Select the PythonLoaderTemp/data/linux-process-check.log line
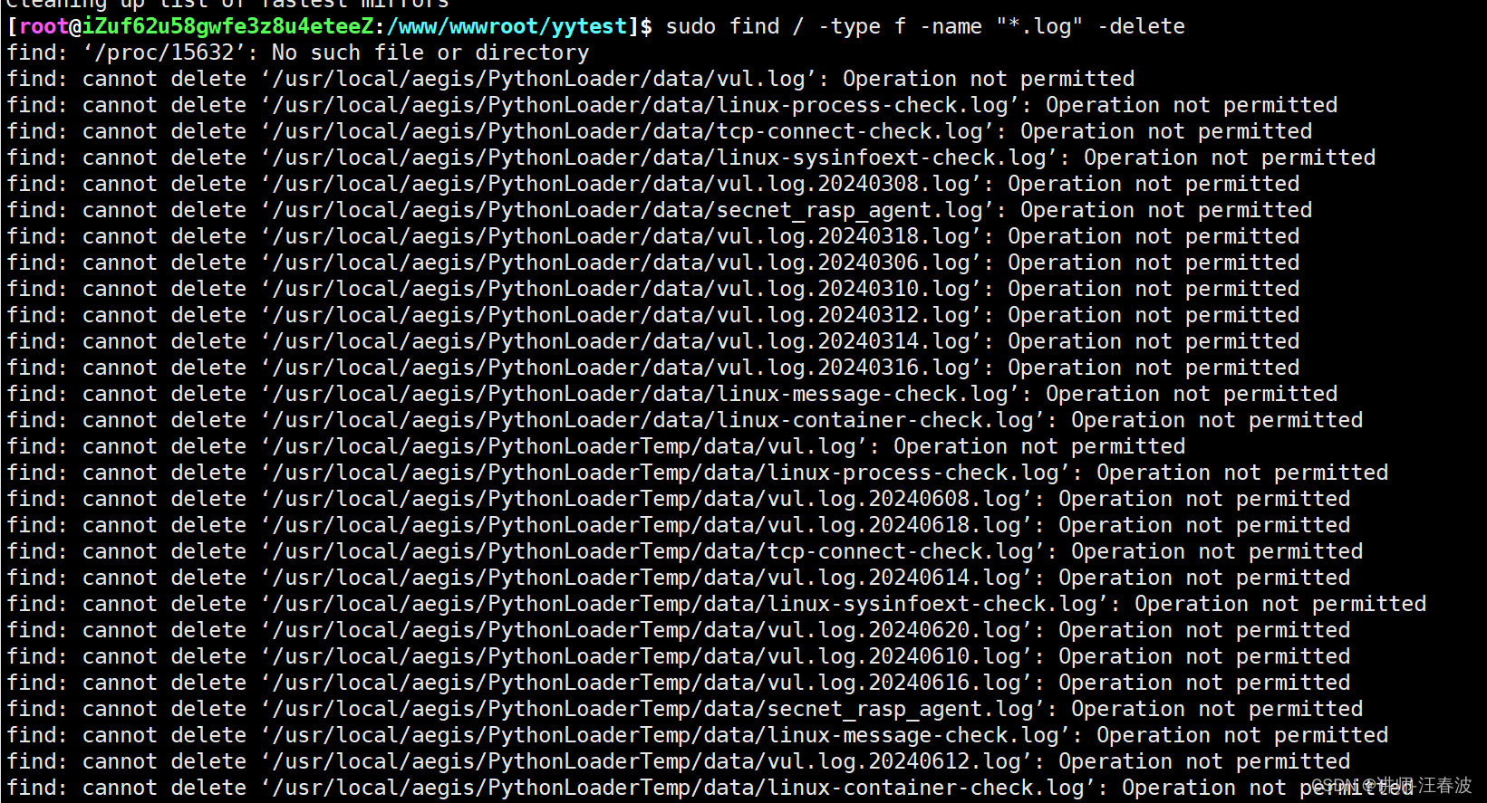1487x803 pixels. (x=698, y=473)
